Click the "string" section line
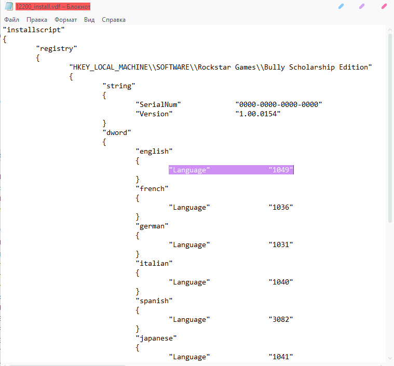This screenshot has width=394, height=366. tap(119, 86)
